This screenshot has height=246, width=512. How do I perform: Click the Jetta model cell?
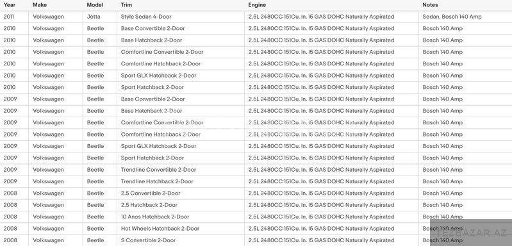point(94,17)
